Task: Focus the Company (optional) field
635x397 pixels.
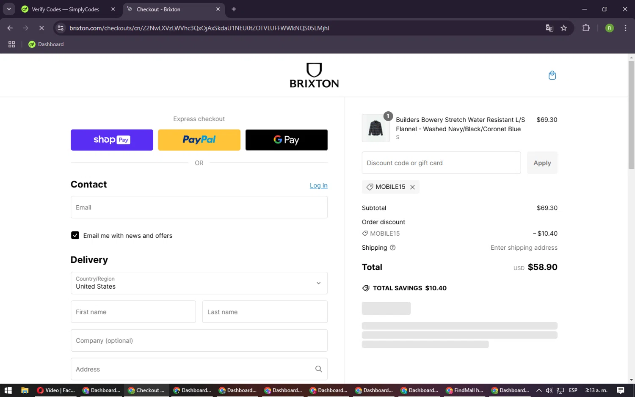Action: pos(199,340)
